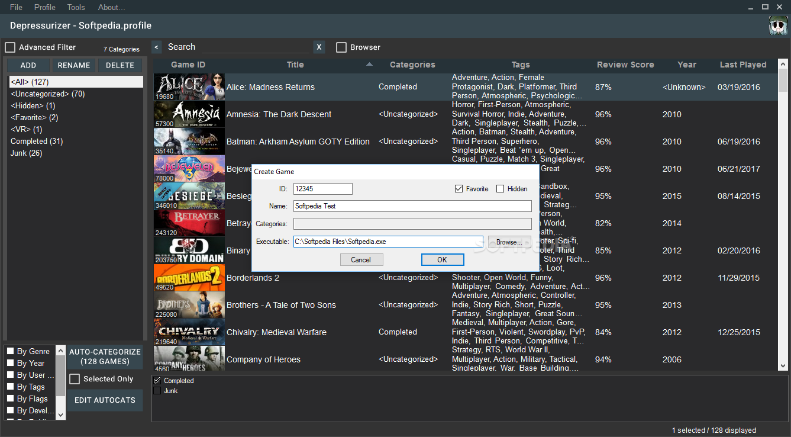Click AUTO-CATEGORIZE (128 GAMES) button
791x437 pixels.
pos(105,356)
